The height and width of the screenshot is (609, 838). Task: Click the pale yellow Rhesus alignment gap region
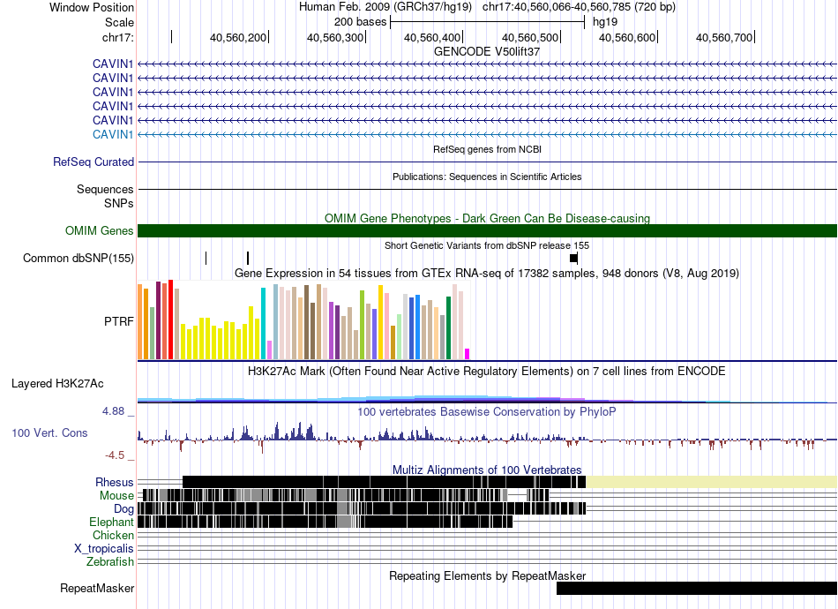tap(711, 482)
